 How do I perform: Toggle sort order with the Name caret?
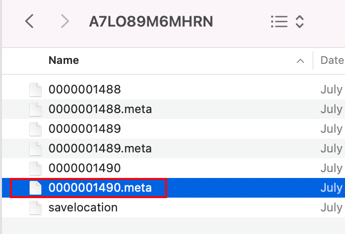pos(300,61)
